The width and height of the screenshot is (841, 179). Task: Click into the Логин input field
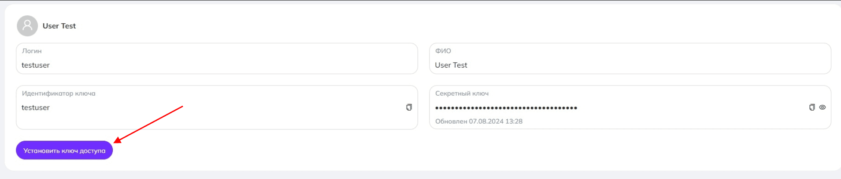point(217,58)
